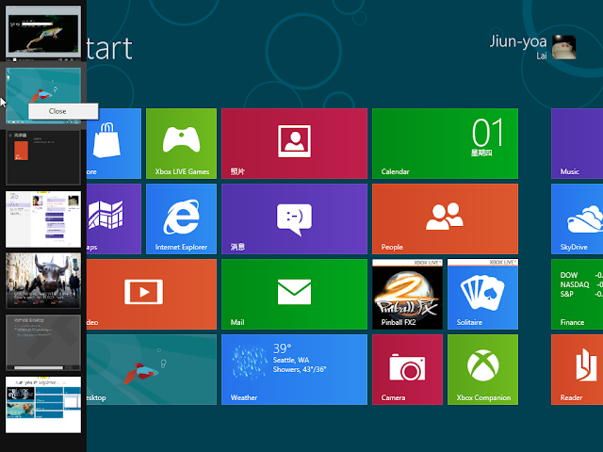Screen dimensions: 603x452
Task: Open the SkyDrive cloud tile
Action: pyautogui.click(x=577, y=218)
